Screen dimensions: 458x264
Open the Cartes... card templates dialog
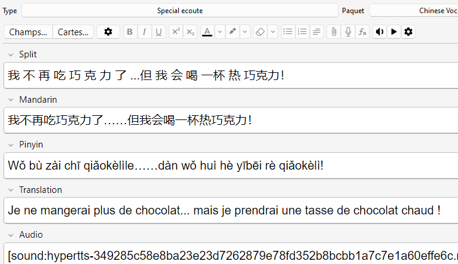[x=73, y=32]
